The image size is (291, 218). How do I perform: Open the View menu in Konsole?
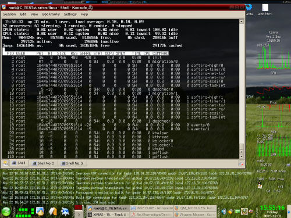tap(34, 14)
